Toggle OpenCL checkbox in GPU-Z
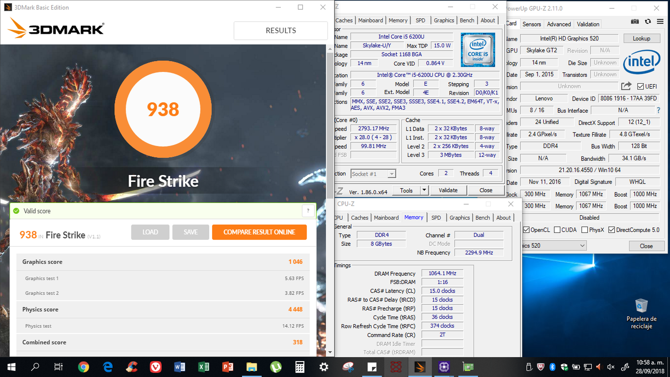Screen dimensions: 670x377 (x=526, y=230)
